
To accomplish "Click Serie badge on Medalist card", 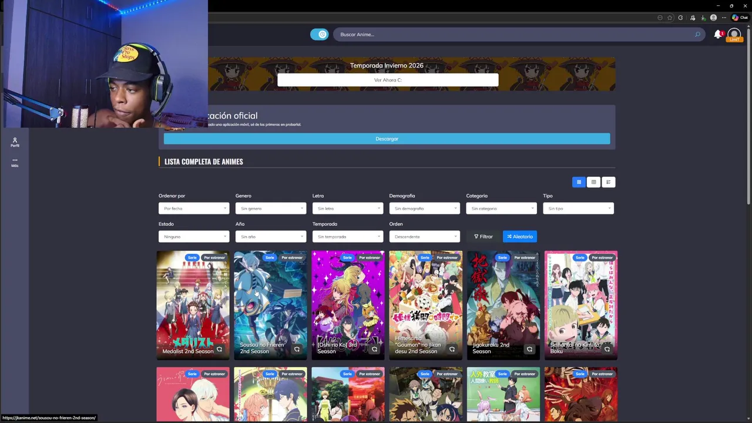I will coord(192,257).
